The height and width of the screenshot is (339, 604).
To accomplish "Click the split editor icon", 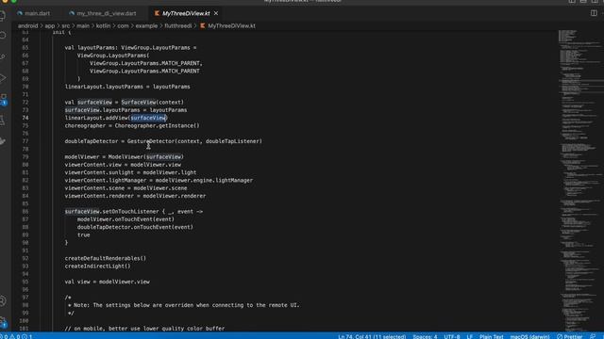I will pyautogui.click(x=594, y=13).
